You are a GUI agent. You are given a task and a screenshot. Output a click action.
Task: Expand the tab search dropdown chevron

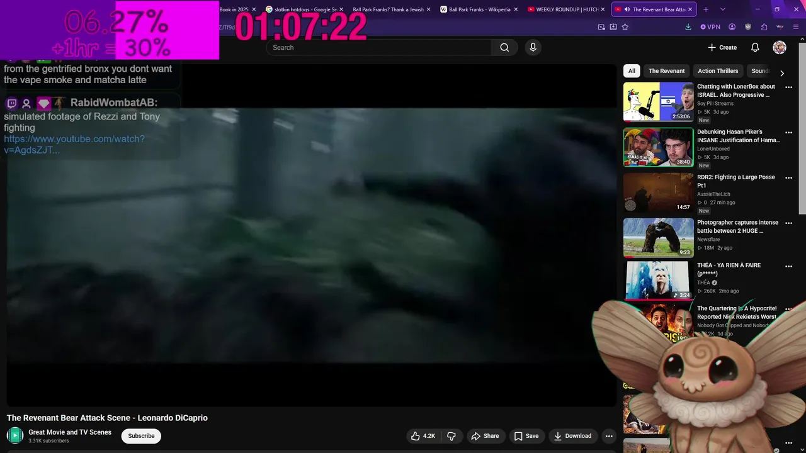(722, 9)
